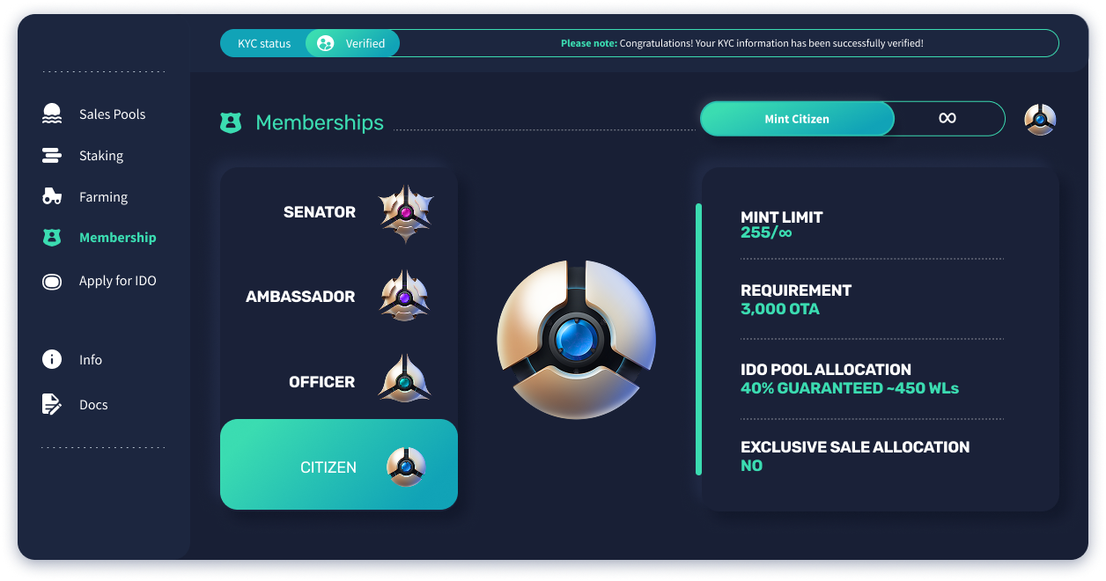The image size is (1106, 581).
Task: Click the Info circle icon
Action: 52,359
